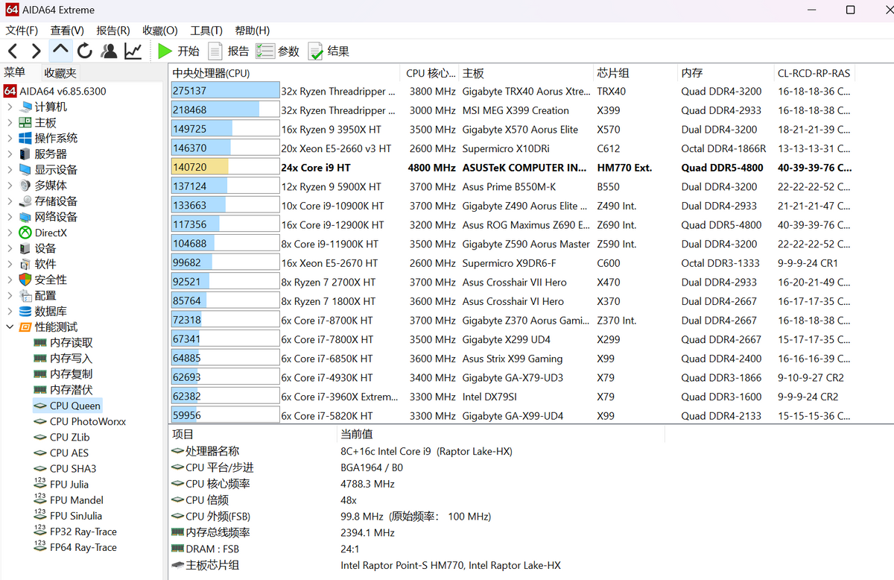This screenshot has width=894, height=580.
Task: Click the 设备 devices icon
Action: tap(25, 248)
